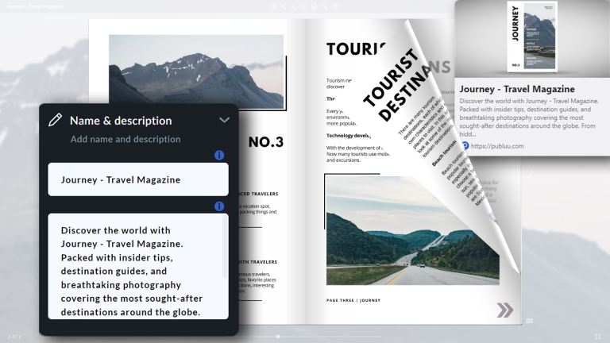This screenshot has height=343, width=610.
Task: Collapse the Name & description panel chevron
Action: tap(224, 121)
